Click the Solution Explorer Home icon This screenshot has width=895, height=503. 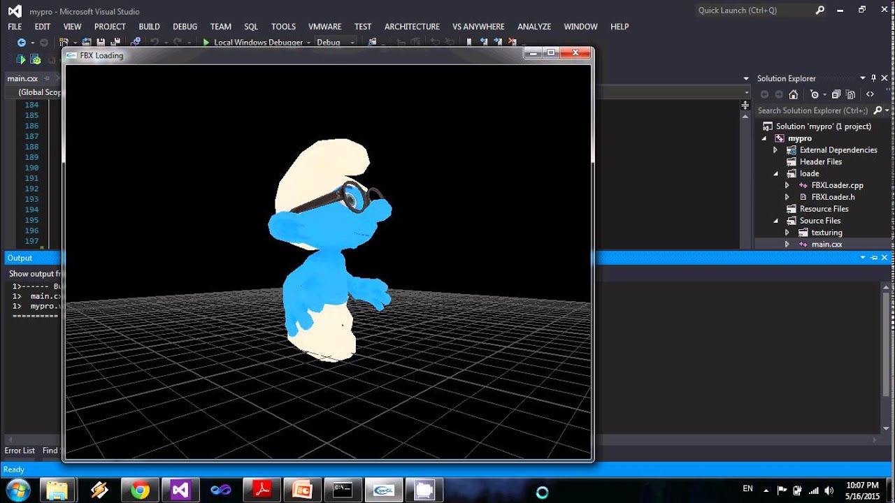point(793,94)
